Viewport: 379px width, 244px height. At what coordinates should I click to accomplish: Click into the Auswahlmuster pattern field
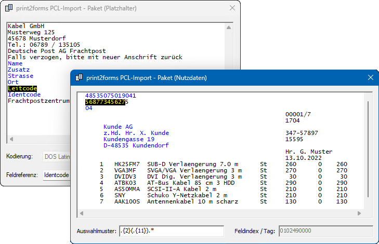pyautogui.click(x=171, y=231)
